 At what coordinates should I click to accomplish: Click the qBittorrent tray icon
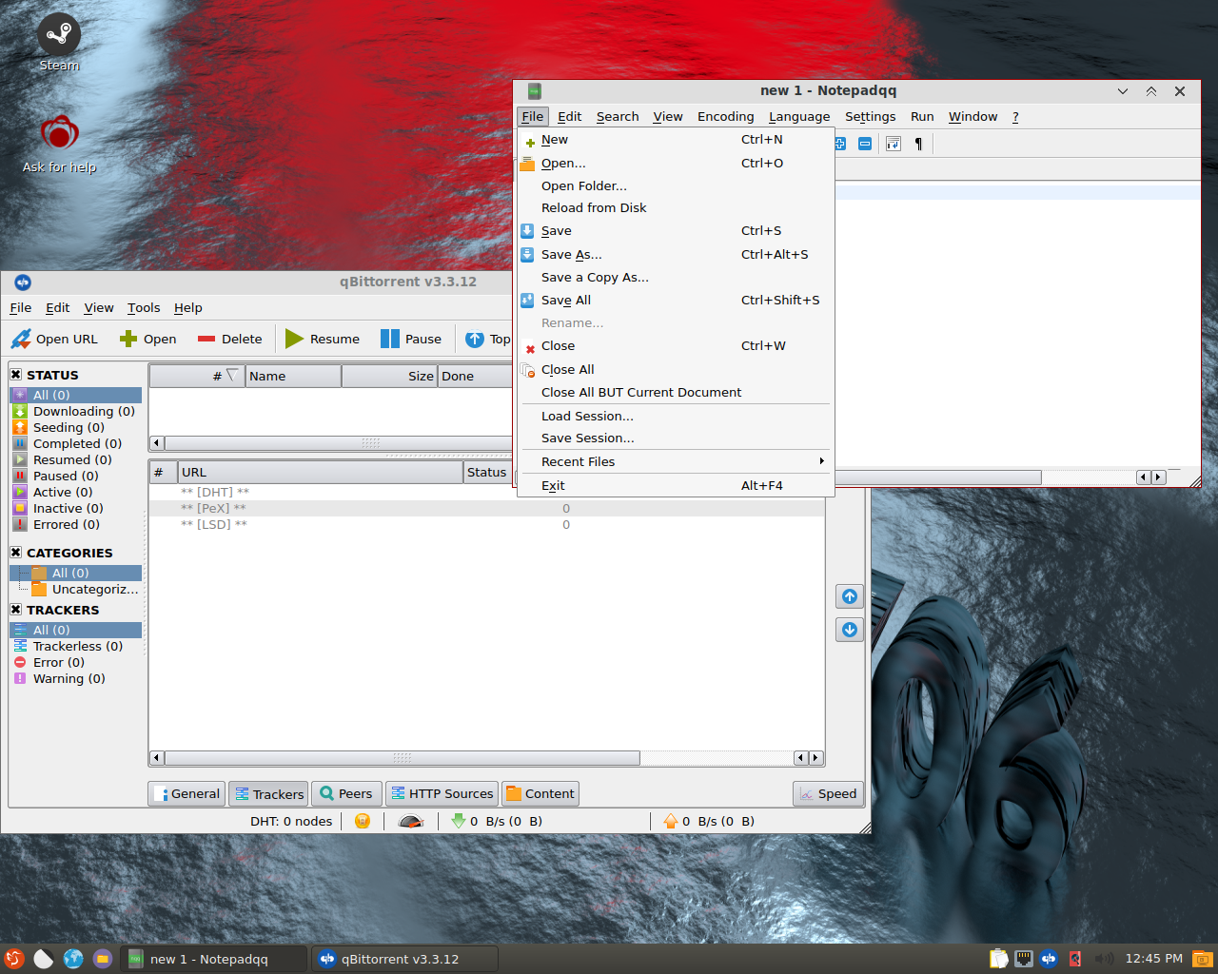[x=1049, y=959]
